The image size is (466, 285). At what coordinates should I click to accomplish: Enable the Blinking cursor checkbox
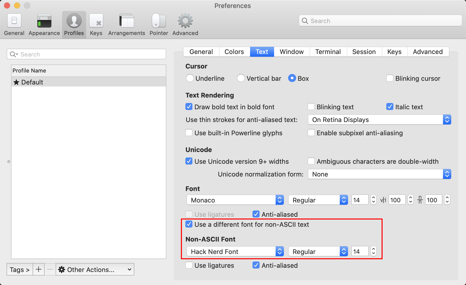[390, 78]
